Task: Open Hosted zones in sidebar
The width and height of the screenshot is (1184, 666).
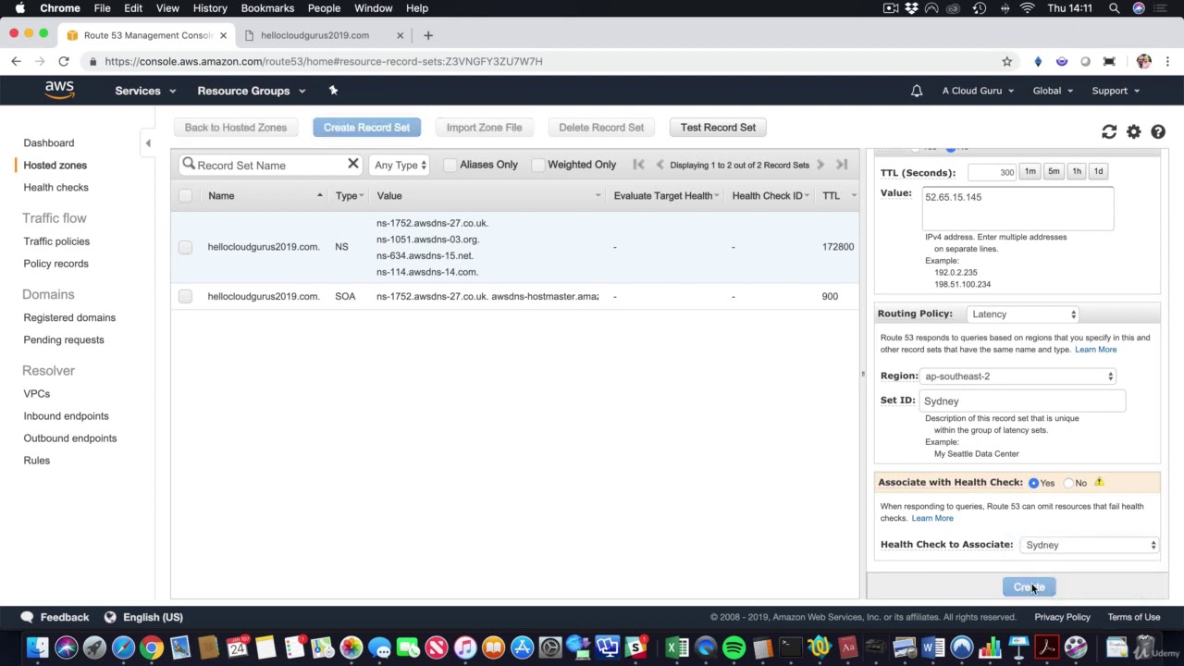Action: click(55, 165)
